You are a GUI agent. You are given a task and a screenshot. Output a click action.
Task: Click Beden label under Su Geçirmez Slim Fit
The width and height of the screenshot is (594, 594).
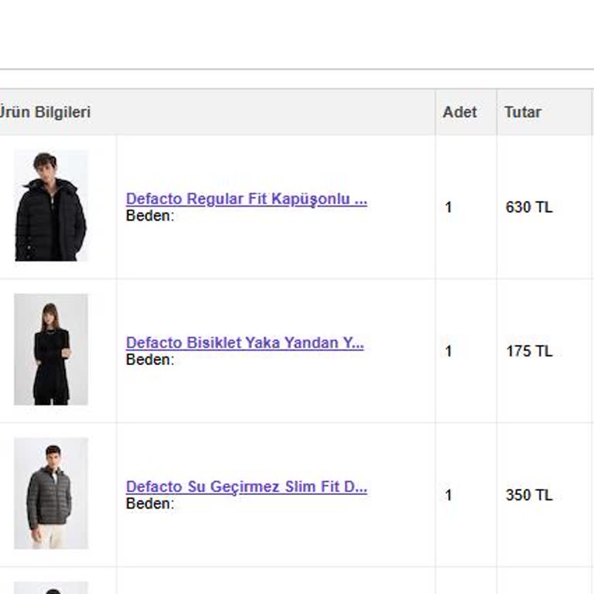pyautogui.click(x=150, y=504)
